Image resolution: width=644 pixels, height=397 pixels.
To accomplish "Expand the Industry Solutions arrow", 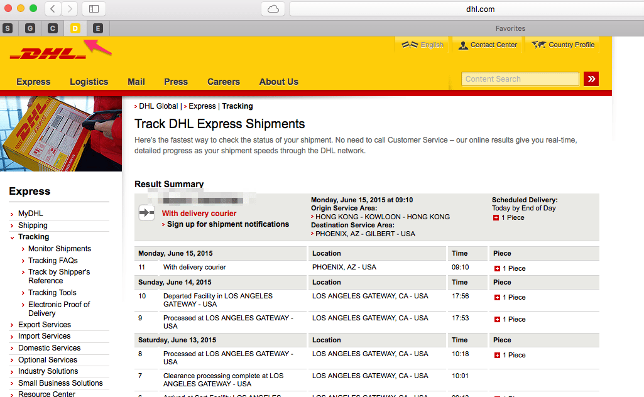I will click(12, 372).
